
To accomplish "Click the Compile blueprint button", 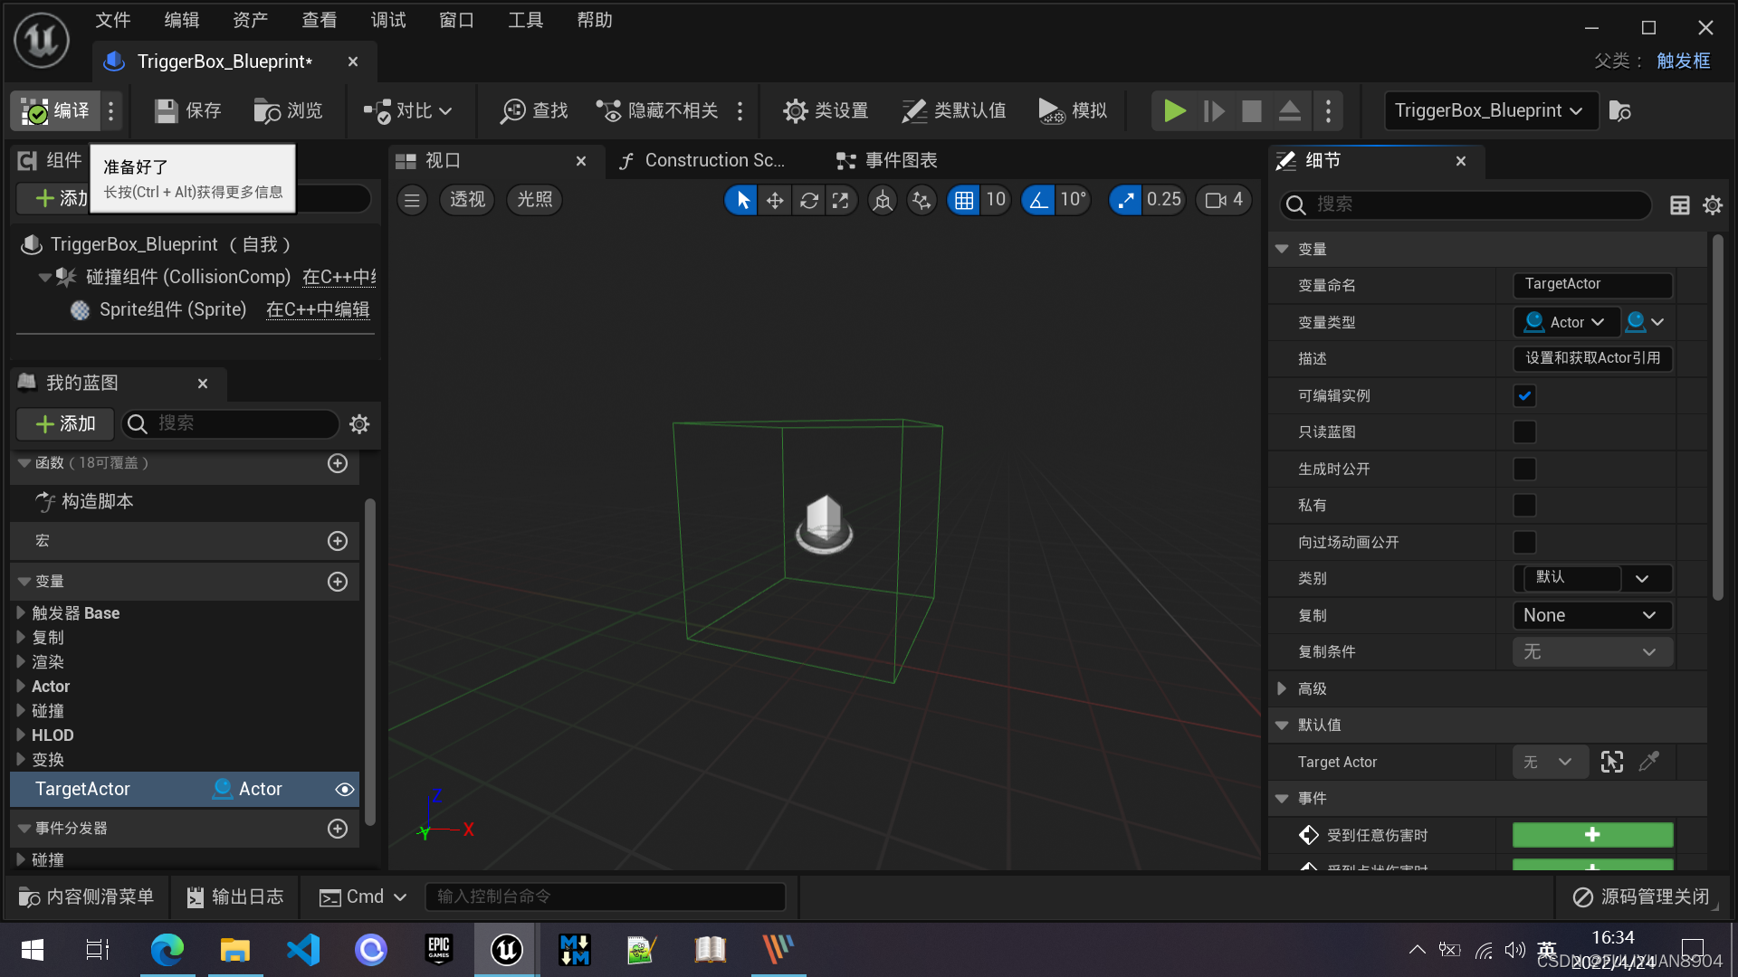I will click(x=56, y=110).
